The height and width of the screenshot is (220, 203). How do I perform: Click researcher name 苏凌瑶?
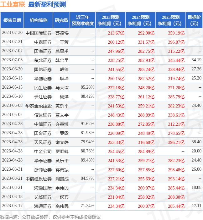[62, 33]
